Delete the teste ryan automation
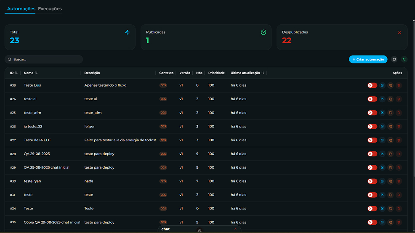Viewport: 415px width, 233px height. [399, 181]
